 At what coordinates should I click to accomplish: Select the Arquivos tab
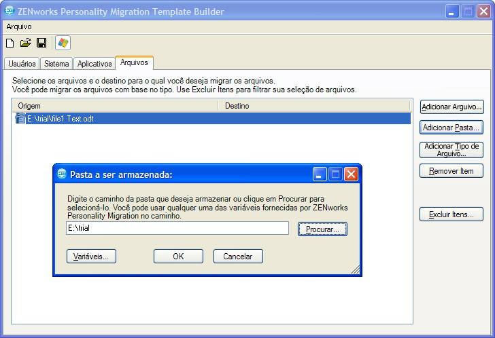click(x=134, y=62)
